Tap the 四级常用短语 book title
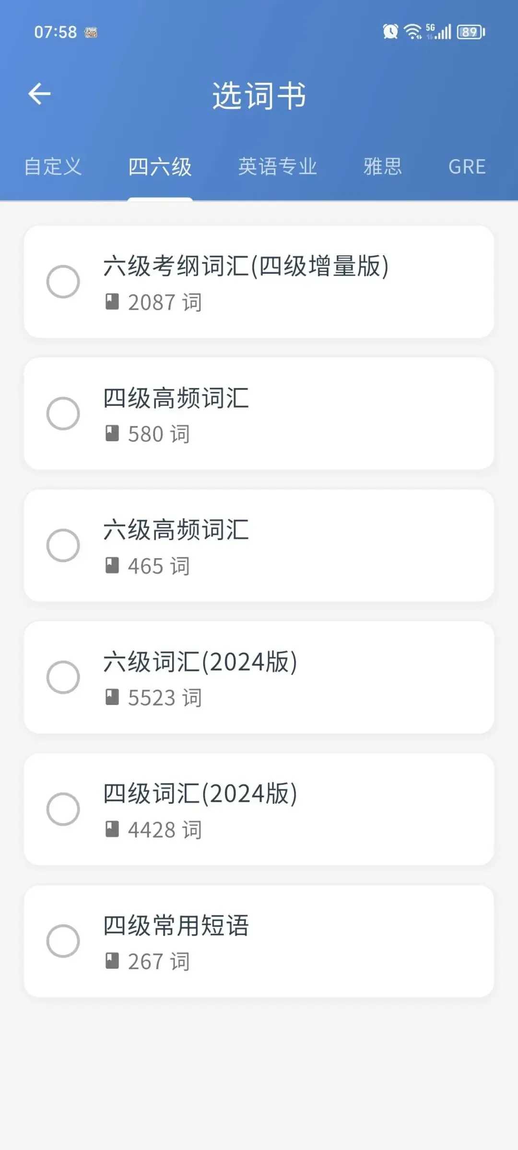The height and width of the screenshot is (1150, 518). pos(176,926)
